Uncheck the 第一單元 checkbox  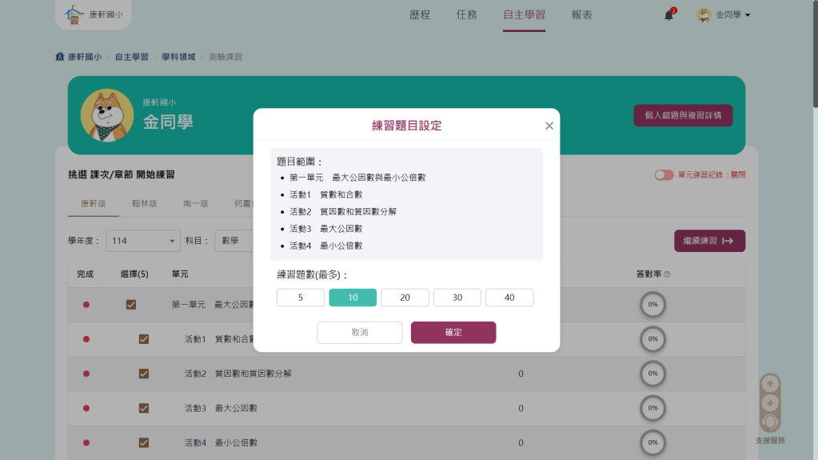pyautogui.click(x=131, y=305)
